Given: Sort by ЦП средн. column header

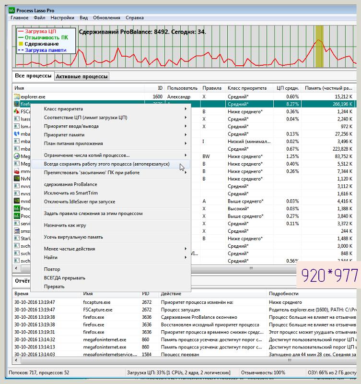Looking at the screenshot, I should point(287,88).
